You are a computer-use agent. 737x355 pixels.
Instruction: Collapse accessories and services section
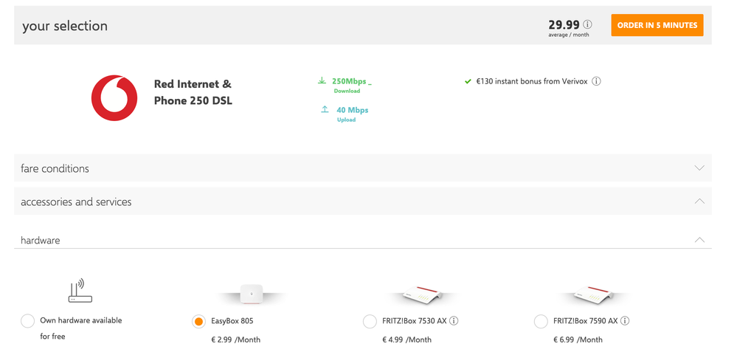coord(699,201)
